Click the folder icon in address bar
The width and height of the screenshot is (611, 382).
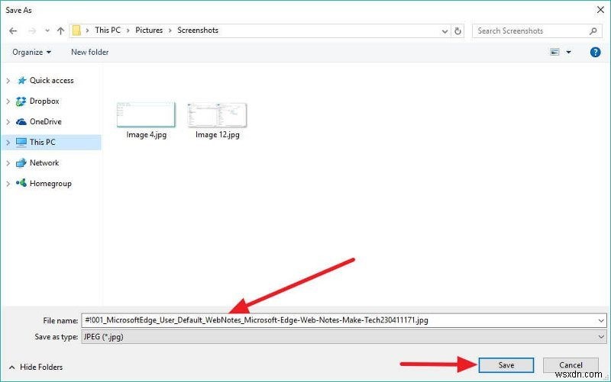(x=77, y=30)
